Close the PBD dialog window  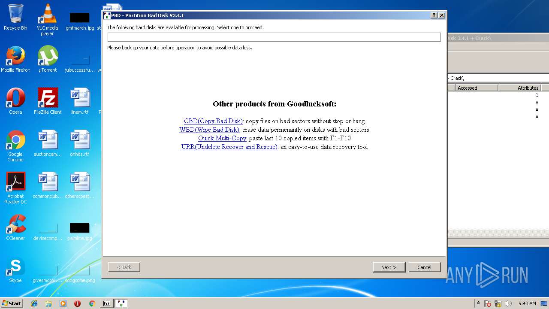click(442, 15)
